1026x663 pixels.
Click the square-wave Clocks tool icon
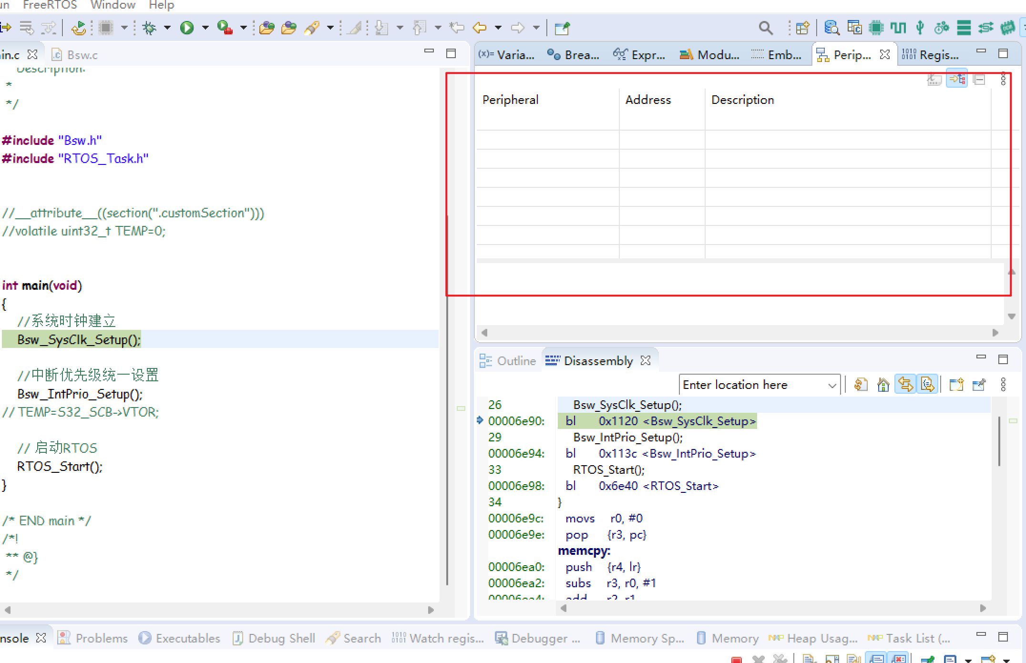(x=898, y=28)
